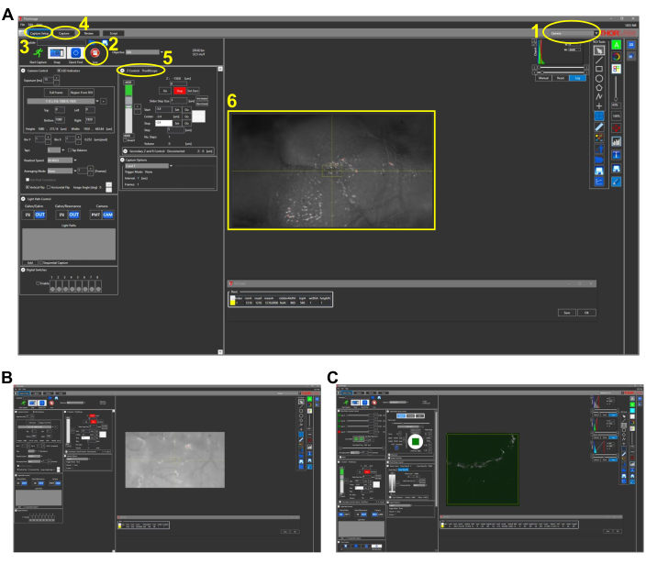Click the Region from ROI button
The height and width of the screenshot is (564, 646).
[x=82, y=93]
